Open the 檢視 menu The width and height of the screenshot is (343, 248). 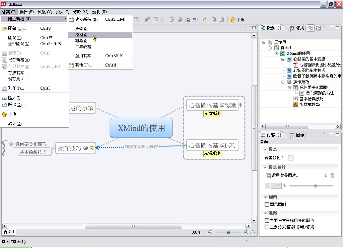coord(45,12)
